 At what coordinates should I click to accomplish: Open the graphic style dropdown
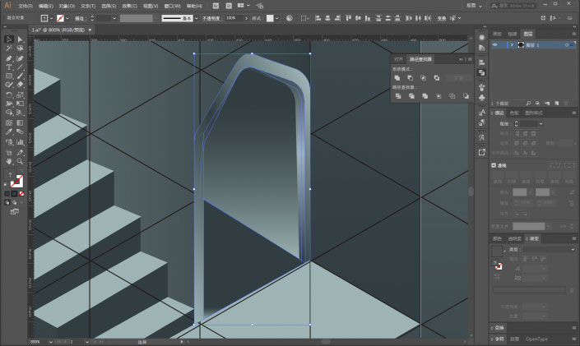point(276,18)
